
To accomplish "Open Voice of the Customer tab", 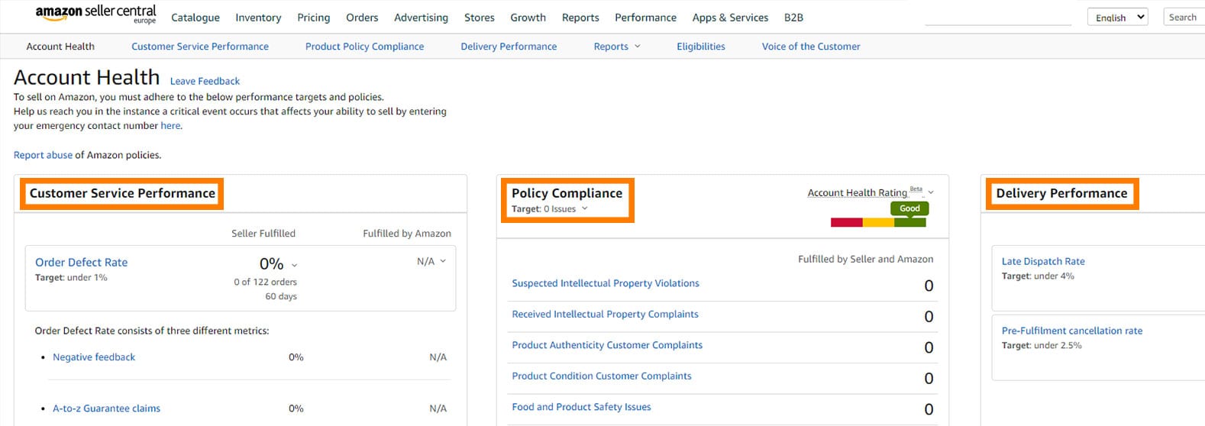I will coord(811,47).
